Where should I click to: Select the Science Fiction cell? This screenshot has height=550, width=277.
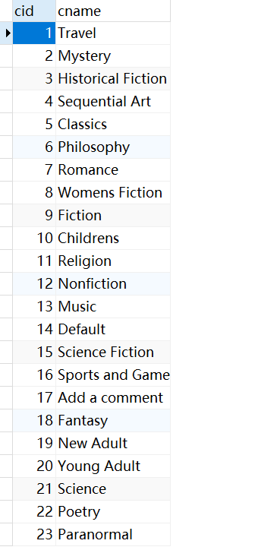tap(113, 352)
